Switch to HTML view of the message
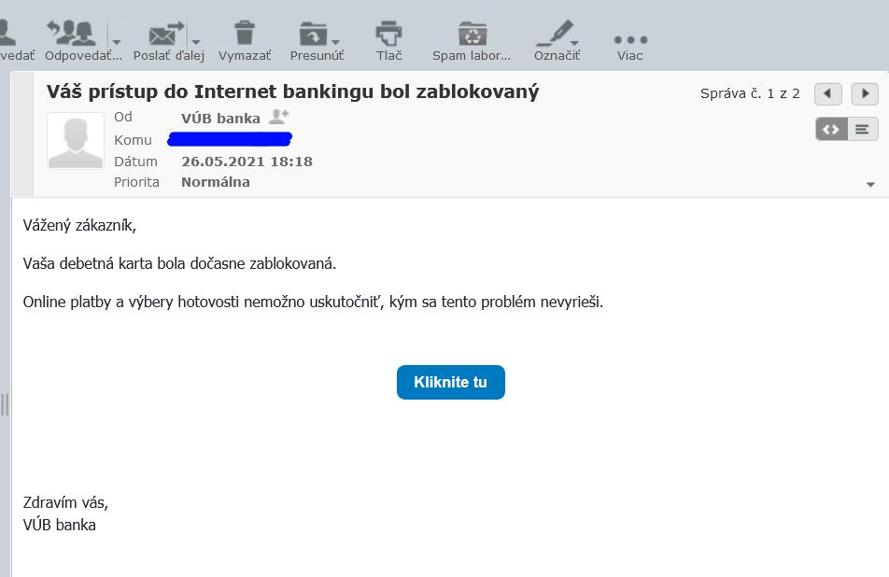This screenshot has height=577, width=889. (x=831, y=129)
